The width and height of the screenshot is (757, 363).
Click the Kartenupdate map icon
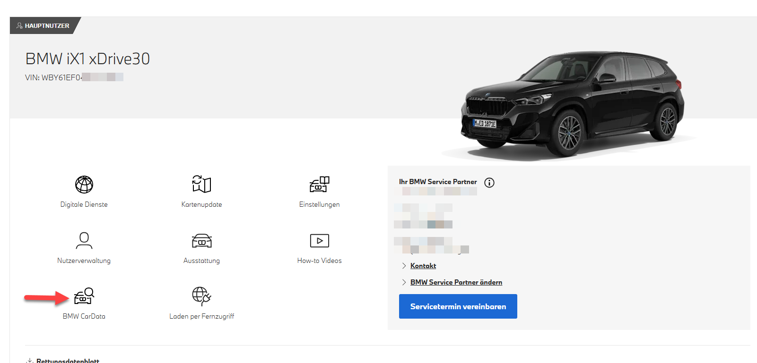pos(201,184)
